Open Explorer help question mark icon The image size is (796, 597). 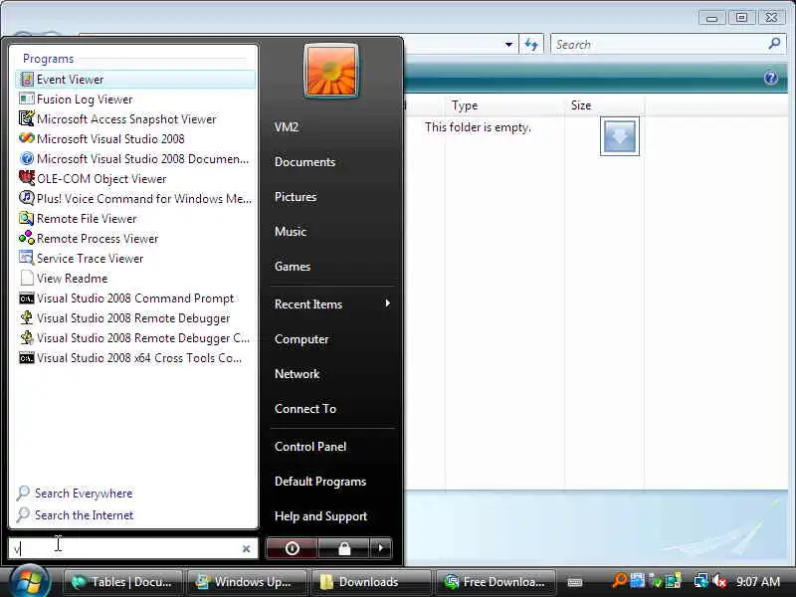coord(770,78)
